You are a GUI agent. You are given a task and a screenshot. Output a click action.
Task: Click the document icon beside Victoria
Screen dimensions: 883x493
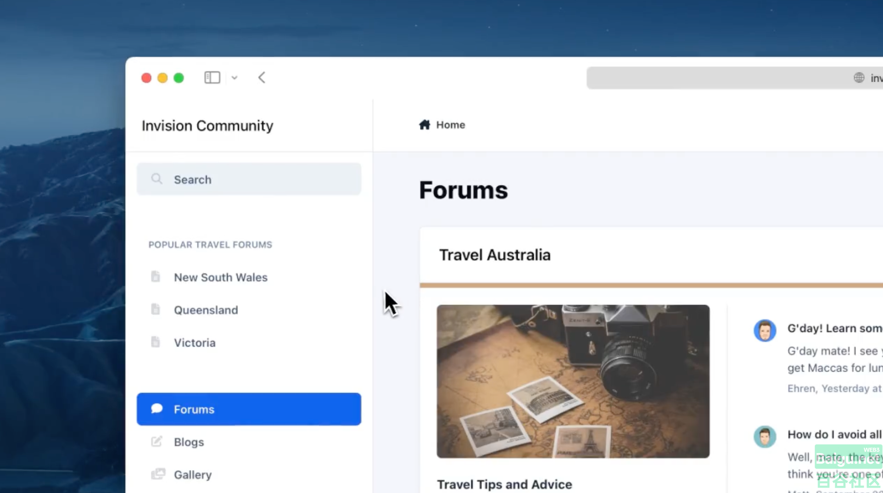[155, 342]
